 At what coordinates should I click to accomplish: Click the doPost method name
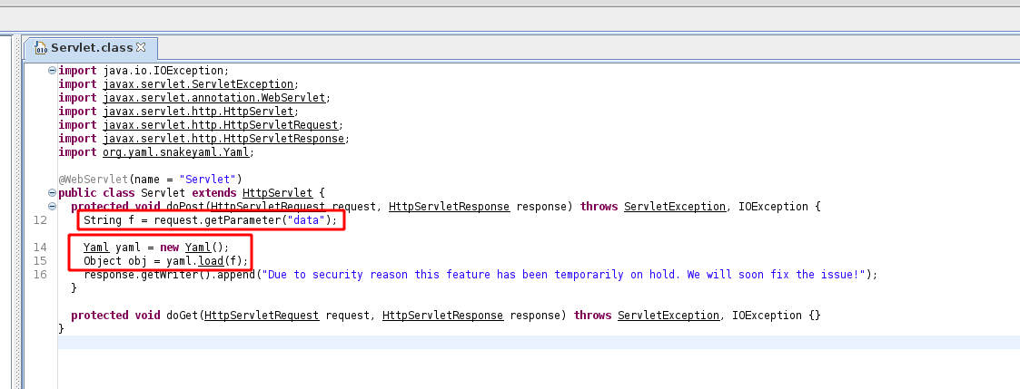[x=185, y=207]
